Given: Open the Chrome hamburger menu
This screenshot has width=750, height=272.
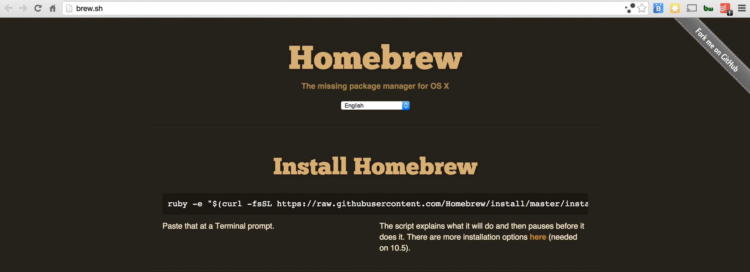Looking at the screenshot, I should coord(742,8).
